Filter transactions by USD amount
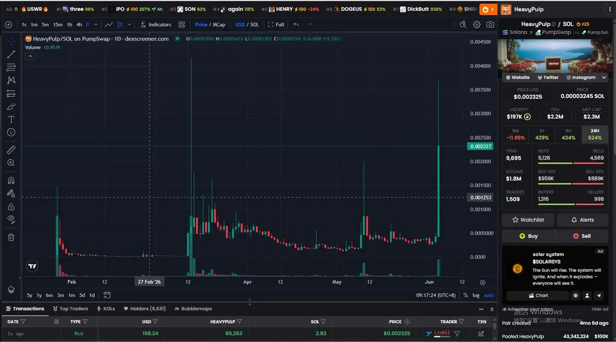Screen dimensions: 616x342 point(156,321)
